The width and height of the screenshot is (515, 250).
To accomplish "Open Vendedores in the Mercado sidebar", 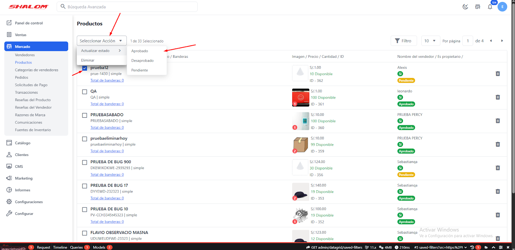I will coord(25,55).
